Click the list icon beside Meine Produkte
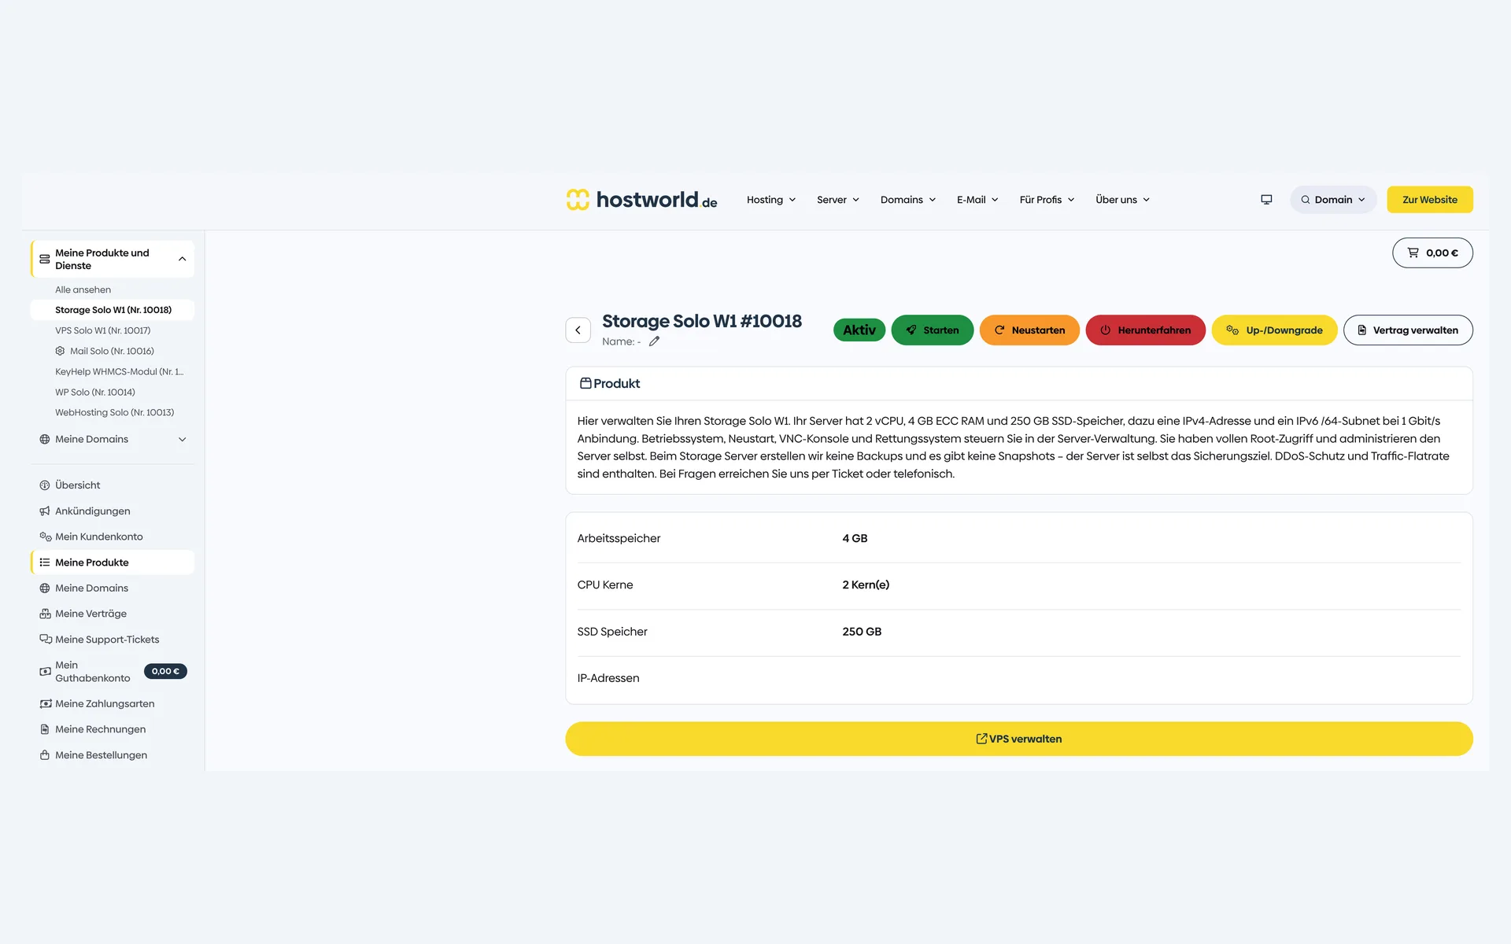The width and height of the screenshot is (1511, 944). pos(45,562)
